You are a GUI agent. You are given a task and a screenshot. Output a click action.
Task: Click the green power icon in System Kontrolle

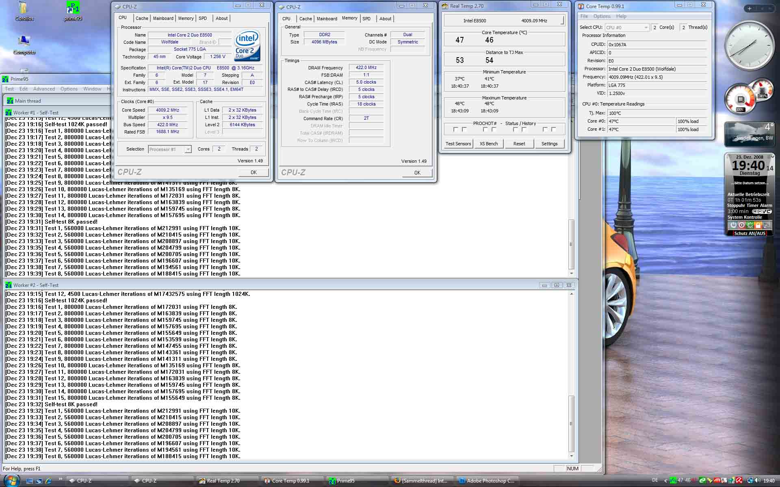click(733, 225)
